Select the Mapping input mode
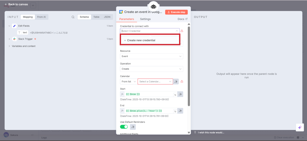This screenshot has height=141, width=307. pyautogui.click(x=28, y=17)
